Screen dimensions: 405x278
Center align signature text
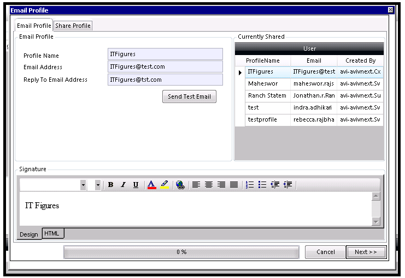click(209, 185)
